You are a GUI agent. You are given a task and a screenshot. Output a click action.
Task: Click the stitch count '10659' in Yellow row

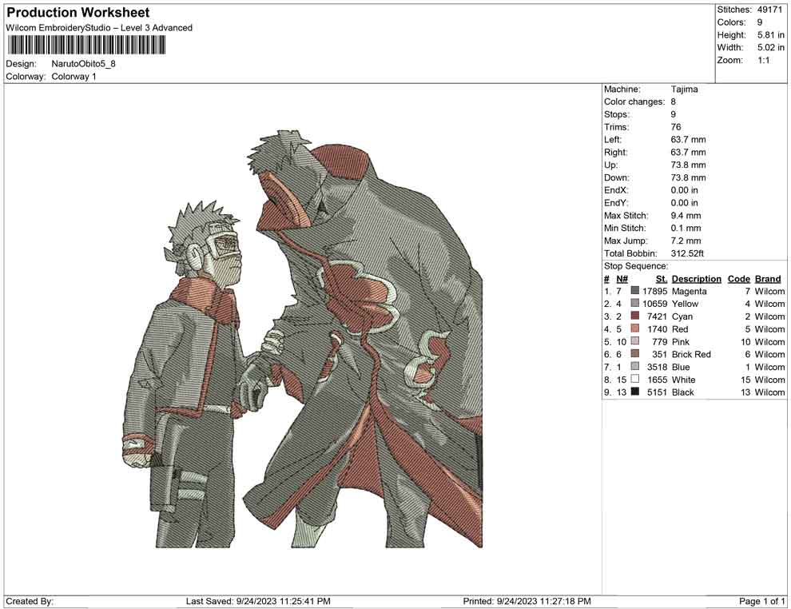coord(654,304)
